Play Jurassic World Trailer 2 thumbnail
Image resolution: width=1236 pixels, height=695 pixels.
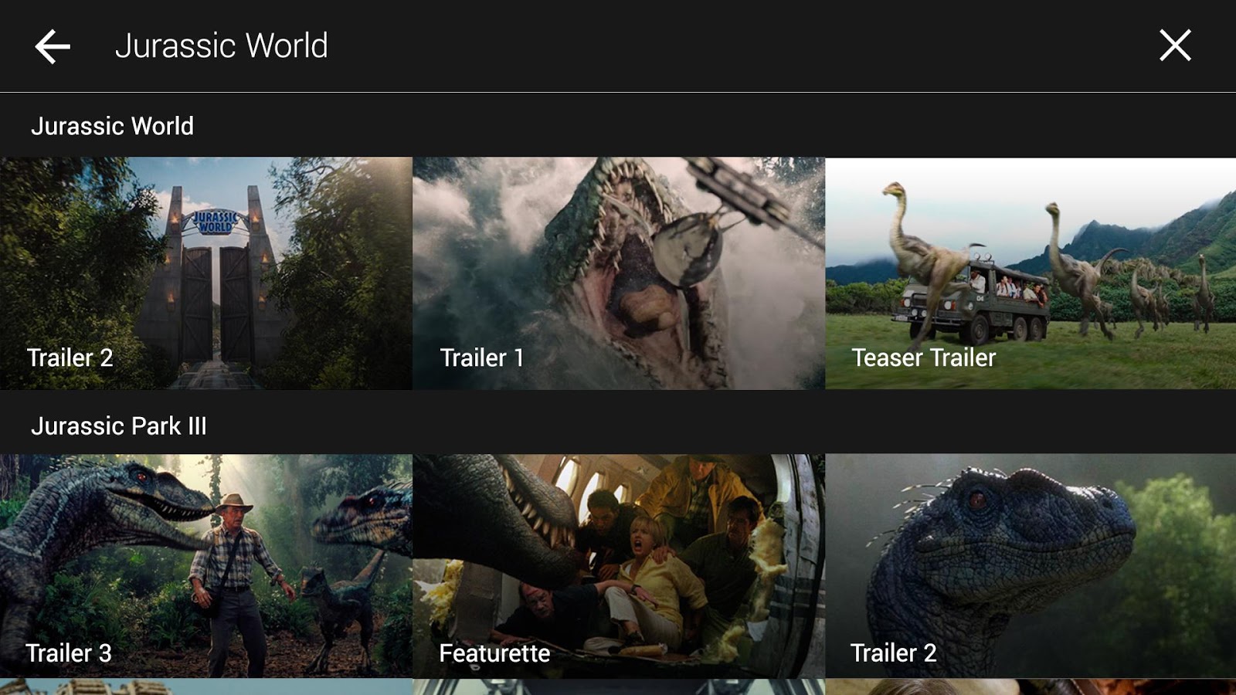(206, 273)
